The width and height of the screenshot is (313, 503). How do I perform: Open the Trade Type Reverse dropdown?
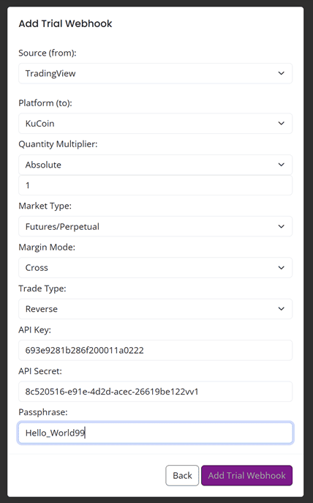155,309
